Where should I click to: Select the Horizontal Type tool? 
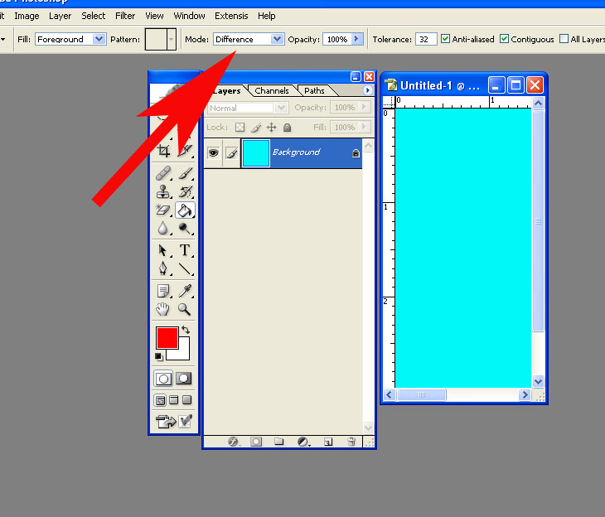(184, 250)
